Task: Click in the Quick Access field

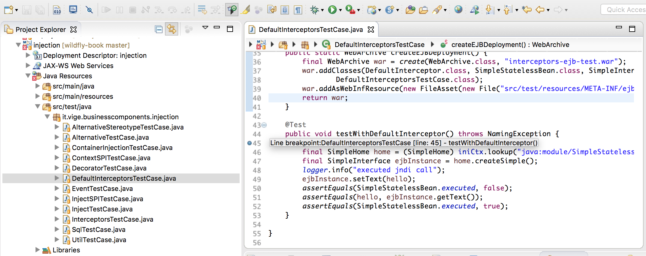Action: (x=624, y=10)
